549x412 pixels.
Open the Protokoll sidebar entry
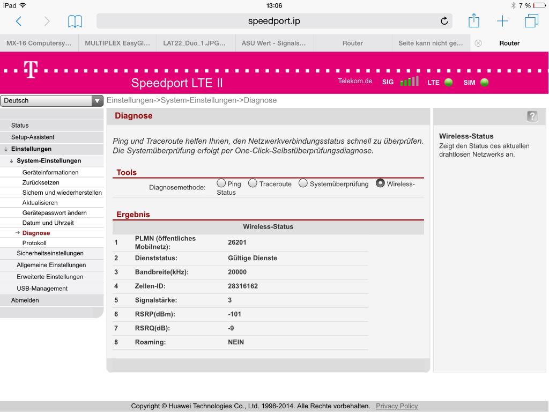(52, 243)
